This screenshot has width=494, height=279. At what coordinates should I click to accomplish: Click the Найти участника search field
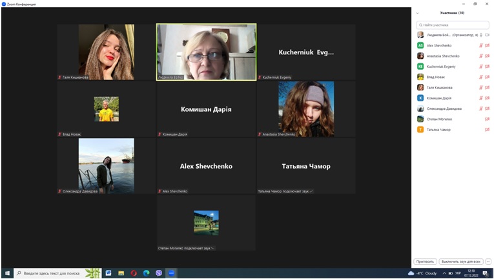pos(453,25)
